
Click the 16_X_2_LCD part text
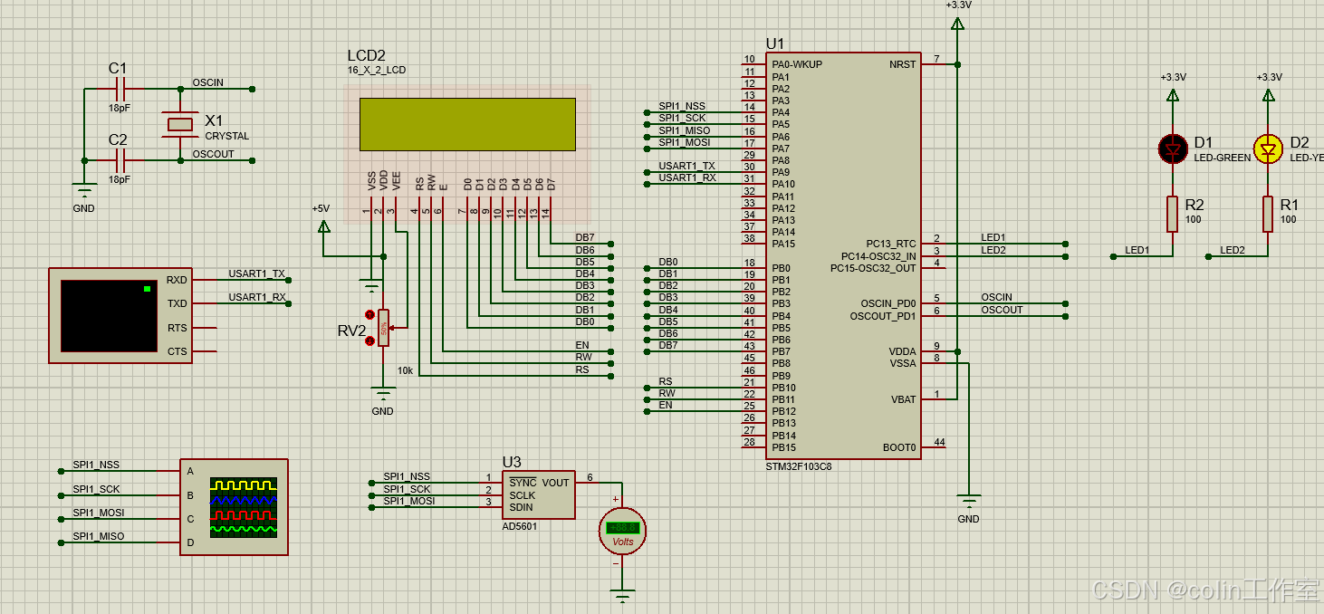376,70
